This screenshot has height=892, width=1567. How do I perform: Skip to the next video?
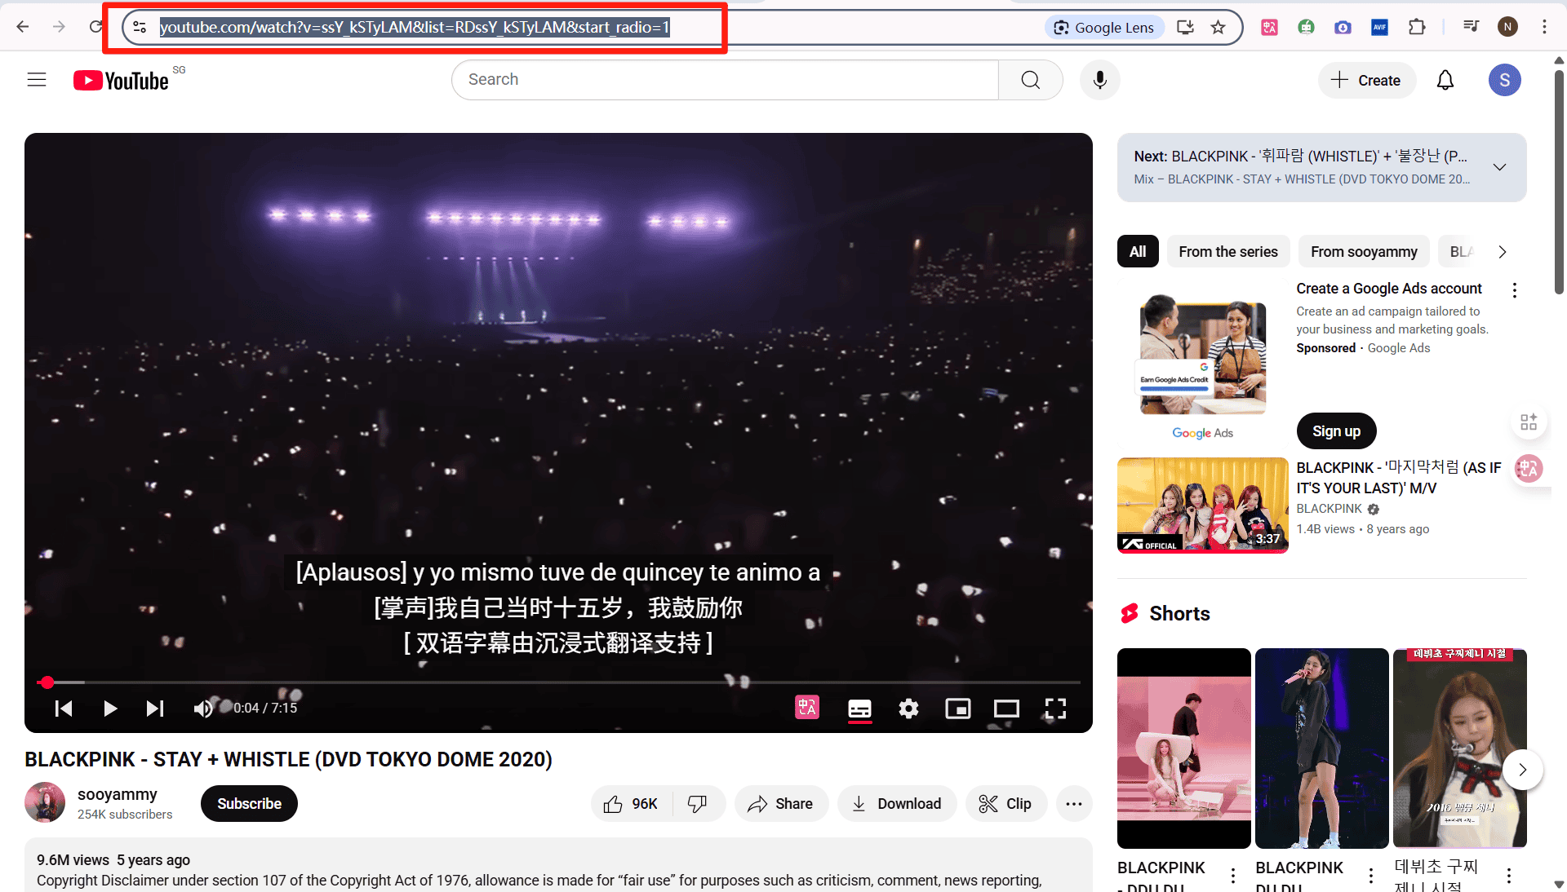[155, 709]
